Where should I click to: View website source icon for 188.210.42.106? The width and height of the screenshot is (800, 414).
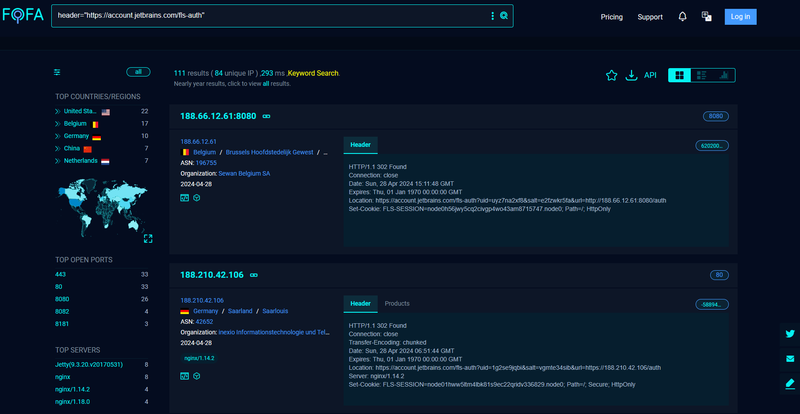[185, 376]
